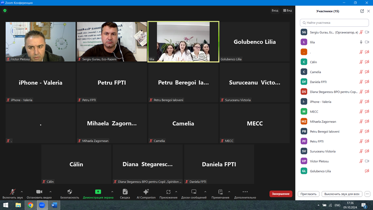373x210 pixels.
Task: Unmute microphone with Включить звук
Action: pyautogui.click(x=13, y=192)
